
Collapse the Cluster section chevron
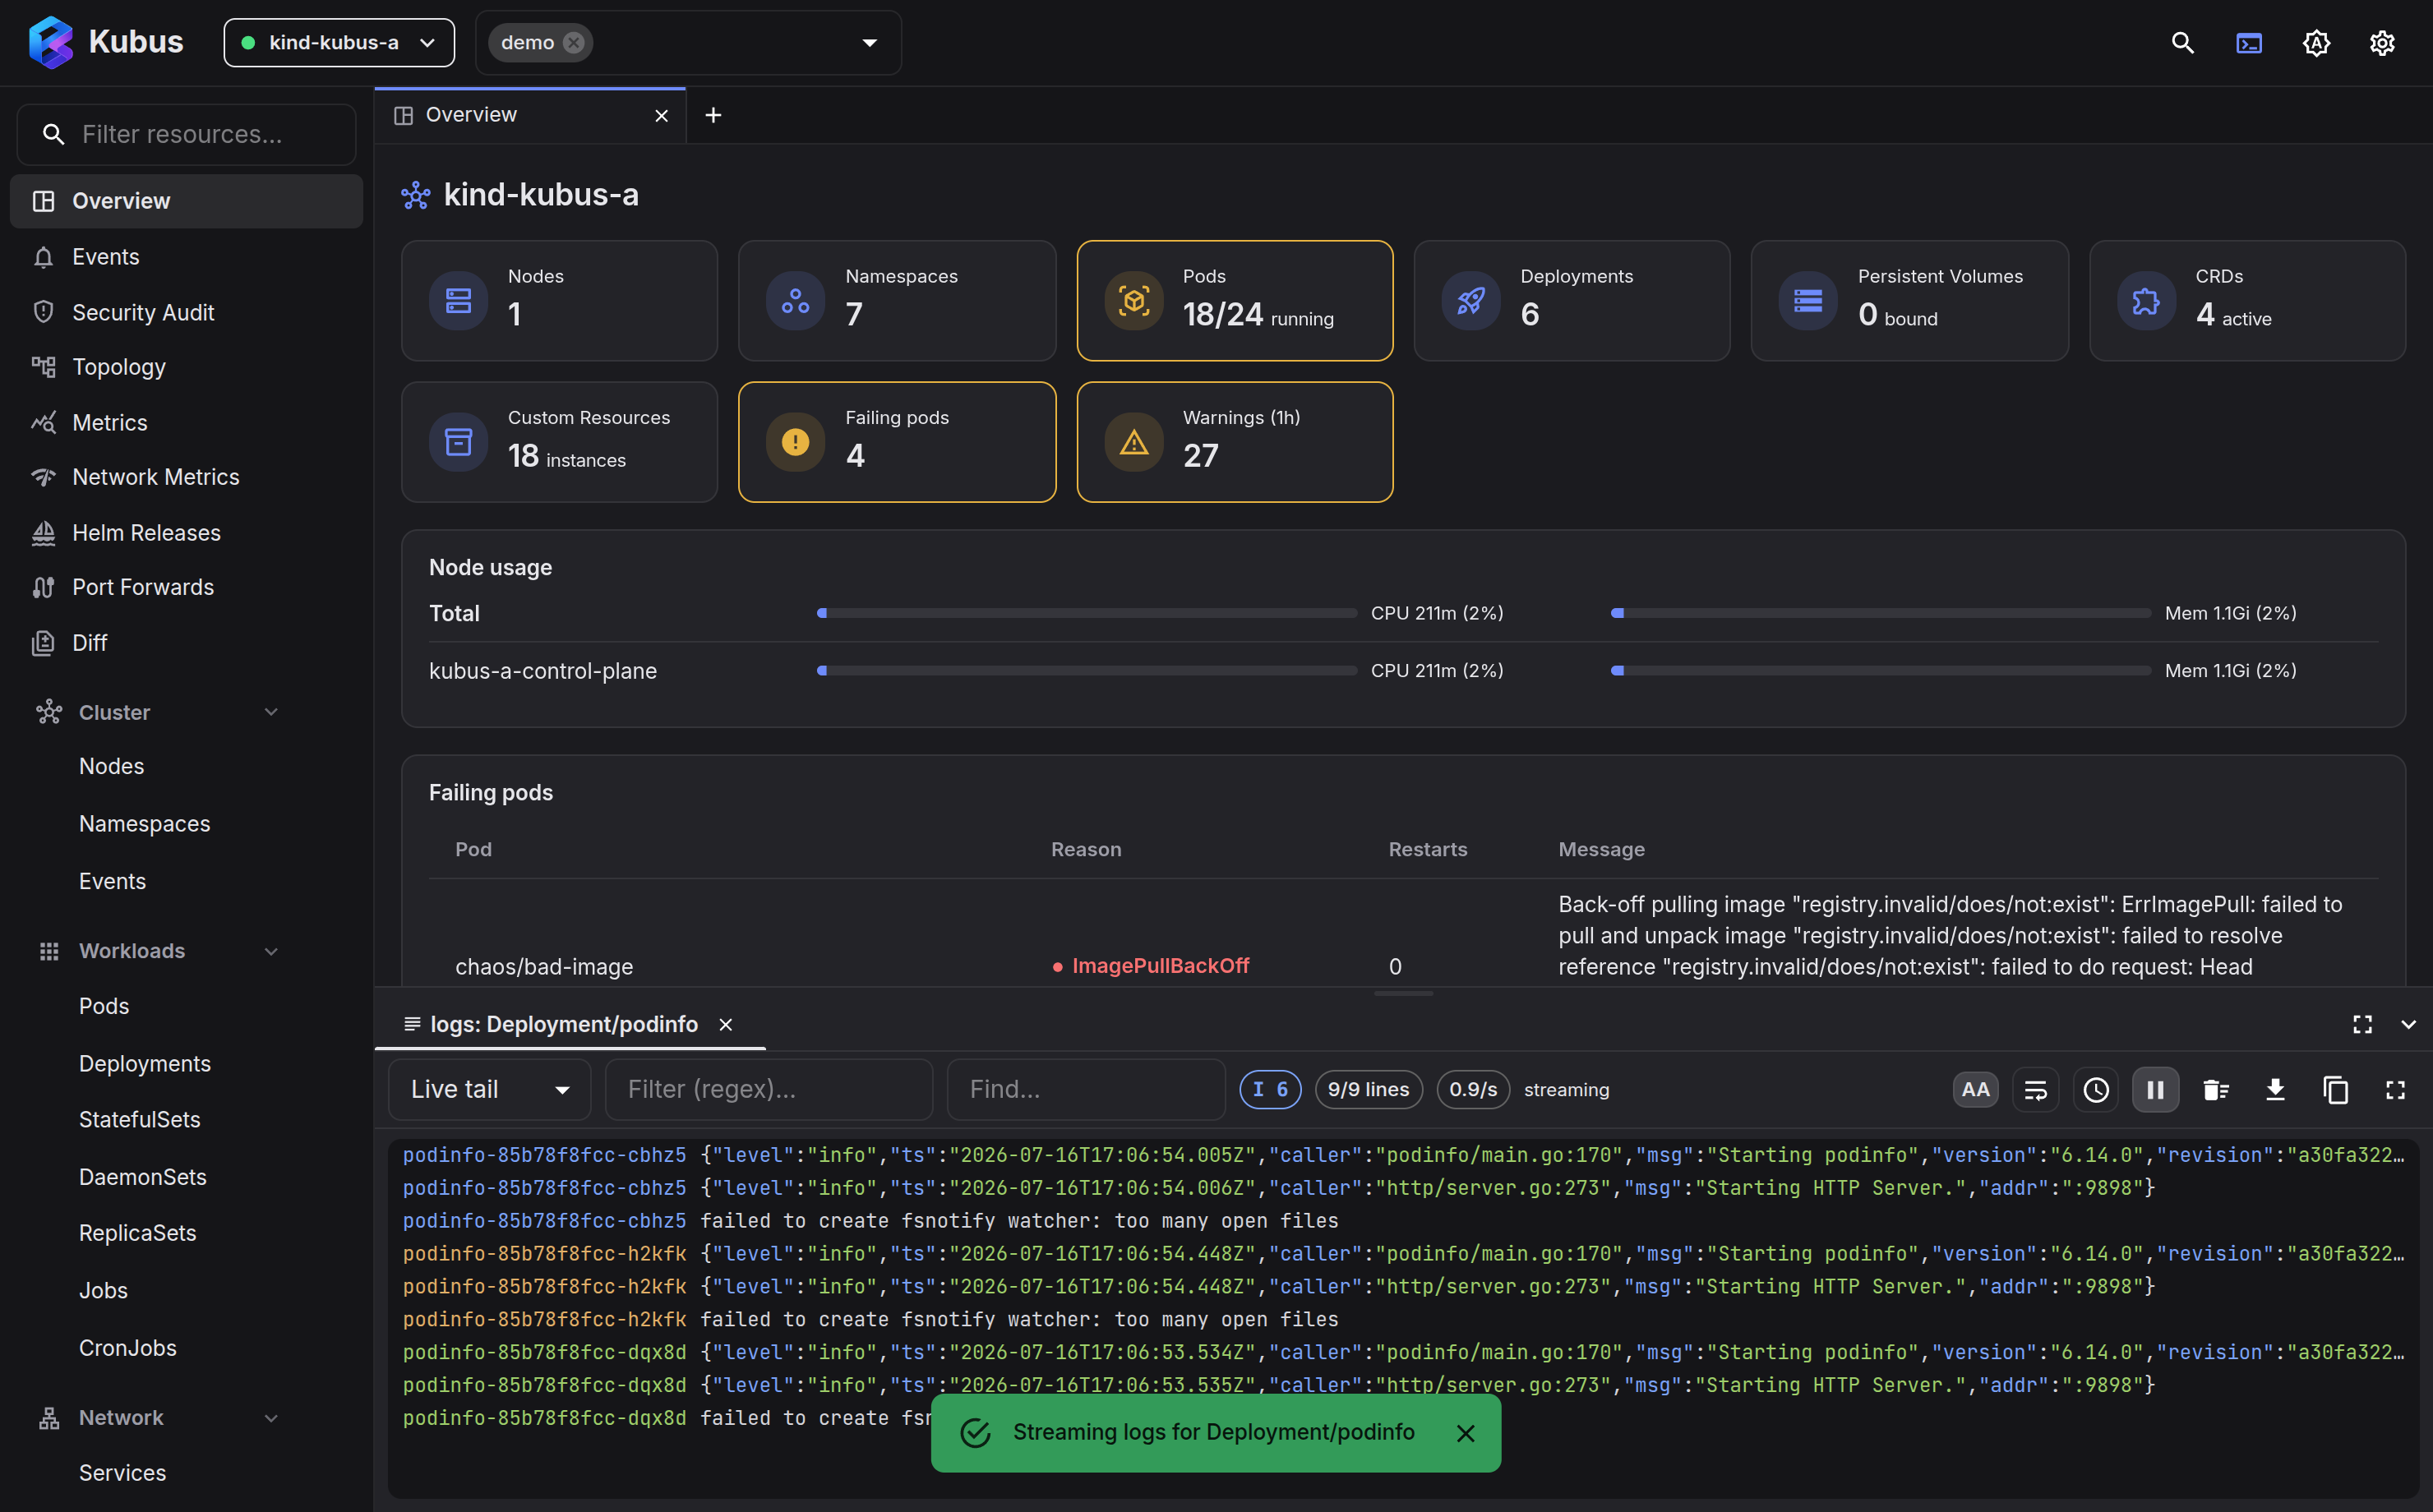[x=271, y=712]
